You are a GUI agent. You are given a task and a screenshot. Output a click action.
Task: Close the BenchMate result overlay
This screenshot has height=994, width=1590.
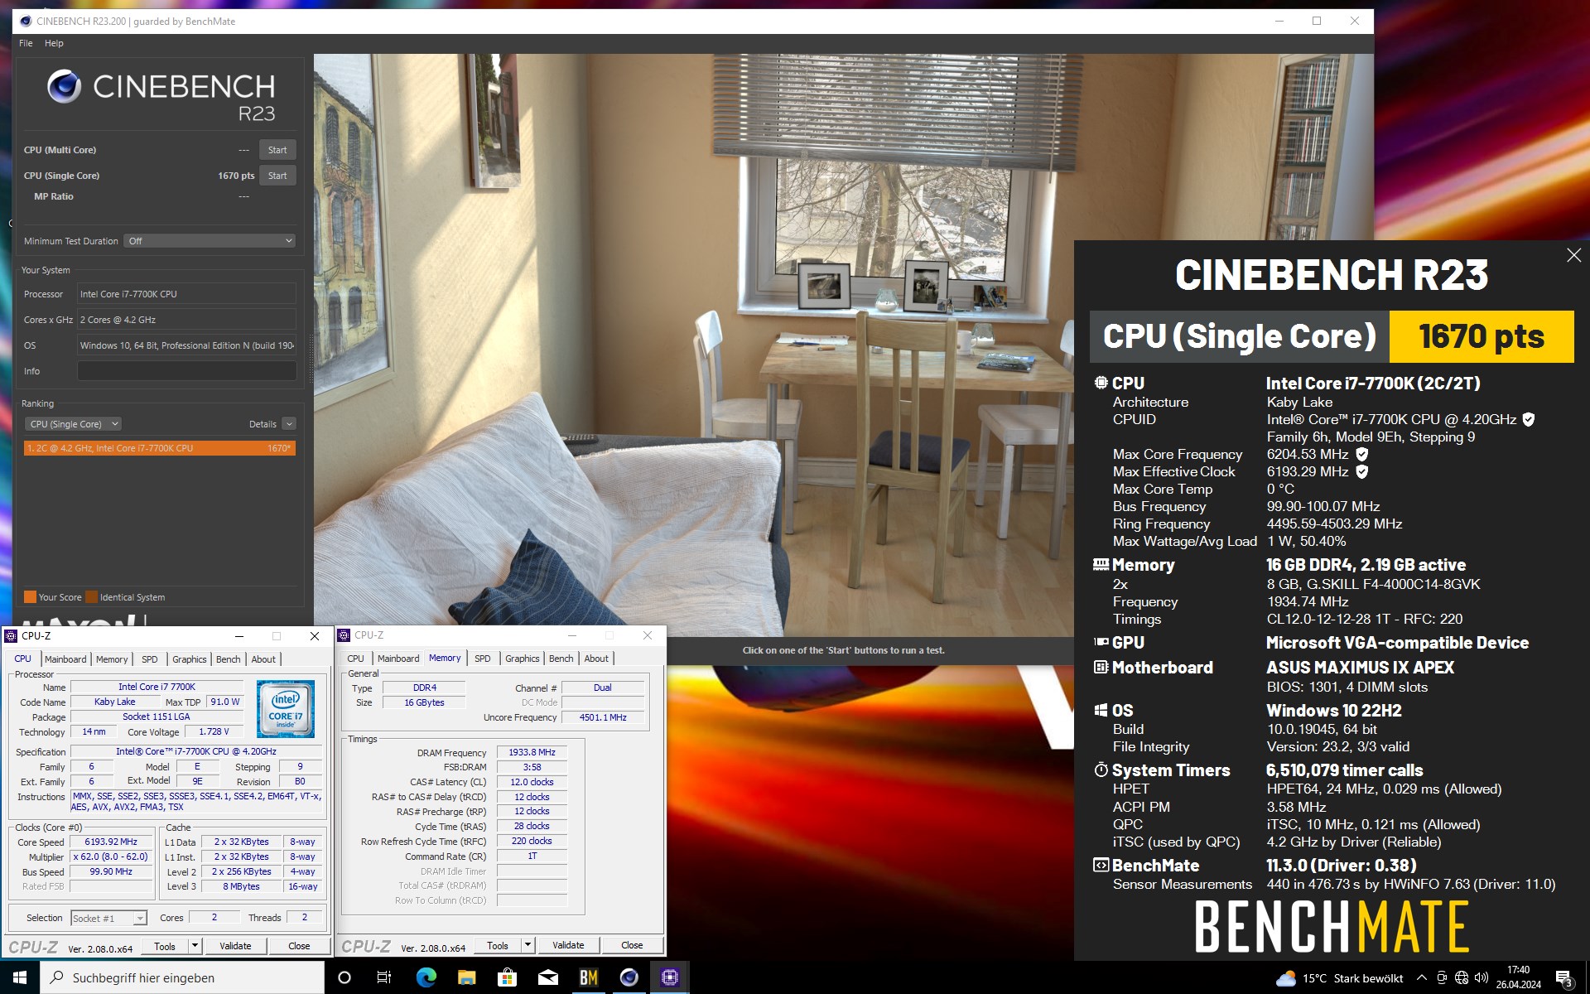(1573, 256)
